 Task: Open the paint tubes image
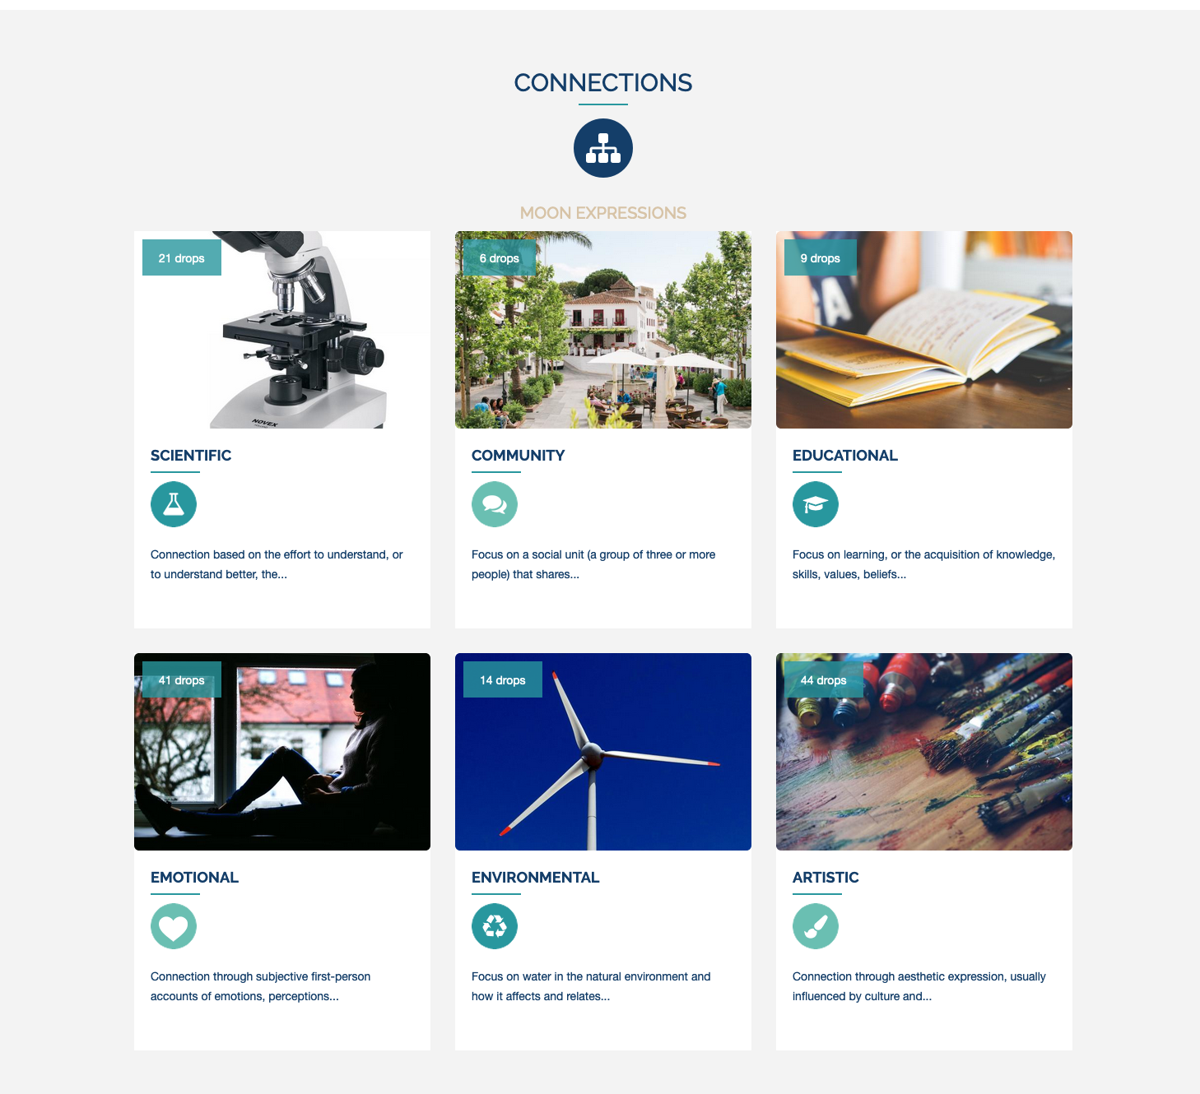(x=924, y=752)
